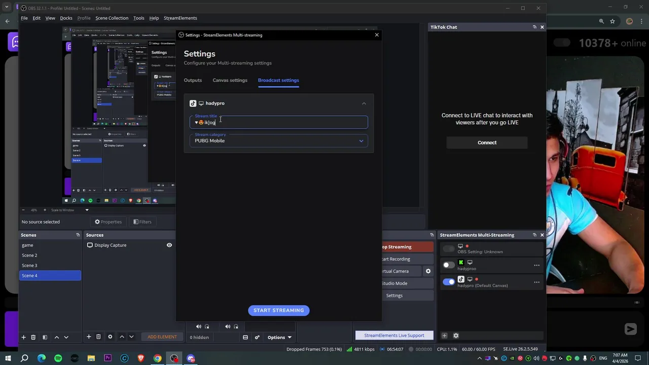Move scene down arrow in Scenes toolbar
Viewport: 649px width, 365px height.
click(x=66, y=337)
